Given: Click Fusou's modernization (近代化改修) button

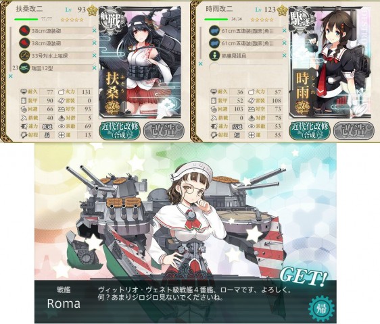Looking at the screenshot, I should 120,131.
